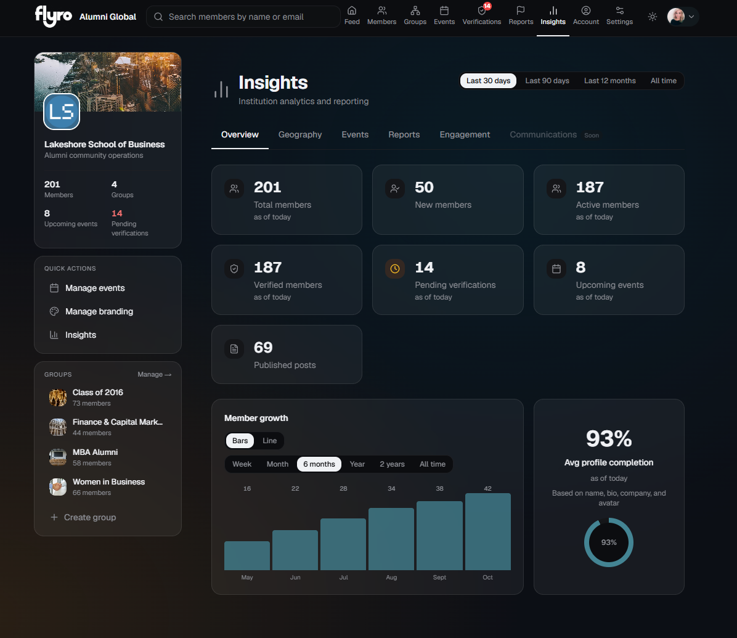The width and height of the screenshot is (737, 638).
Task: Click the Manage events calendar icon
Action: pyautogui.click(x=54, y=288)
